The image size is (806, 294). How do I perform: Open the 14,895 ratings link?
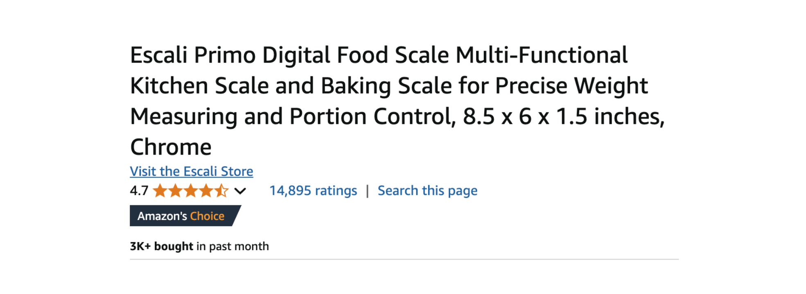[x=313, y=191]
